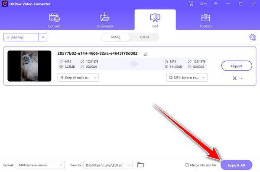Switch to the Convert tab

click(54, 20)
